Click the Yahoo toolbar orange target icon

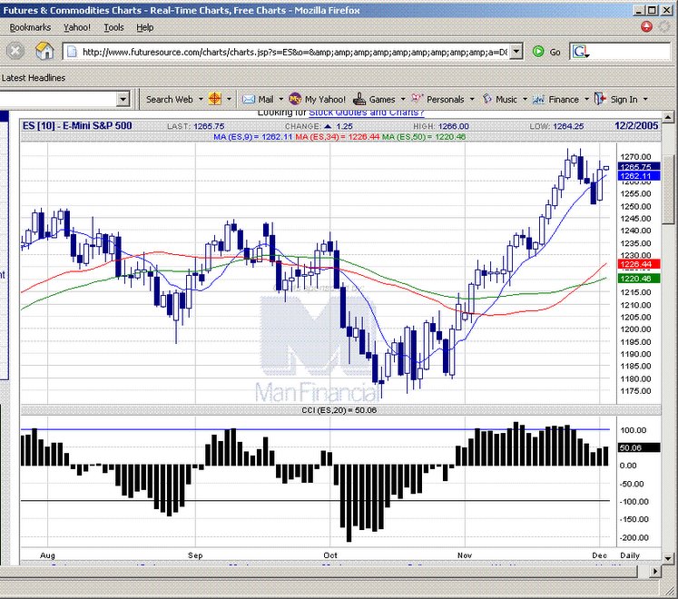[215, 99]
